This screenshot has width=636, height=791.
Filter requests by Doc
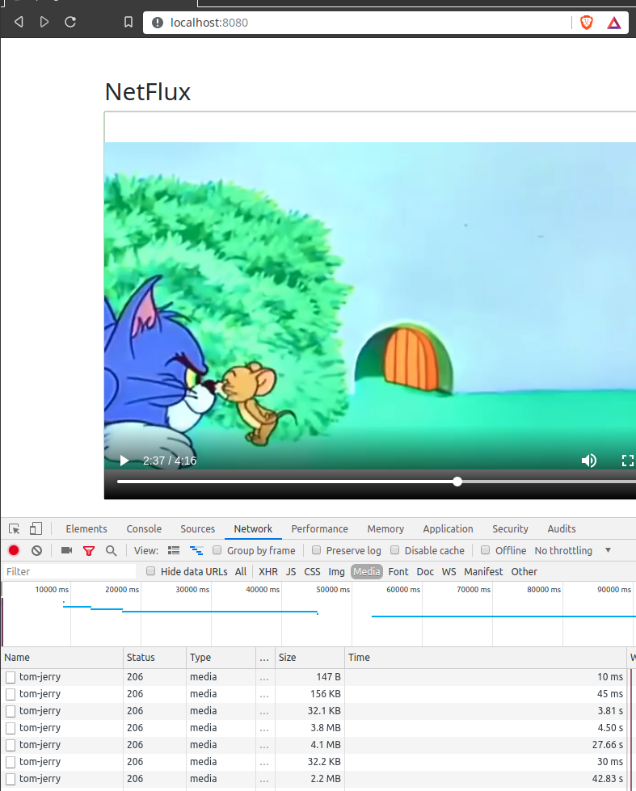coord(425,571)
